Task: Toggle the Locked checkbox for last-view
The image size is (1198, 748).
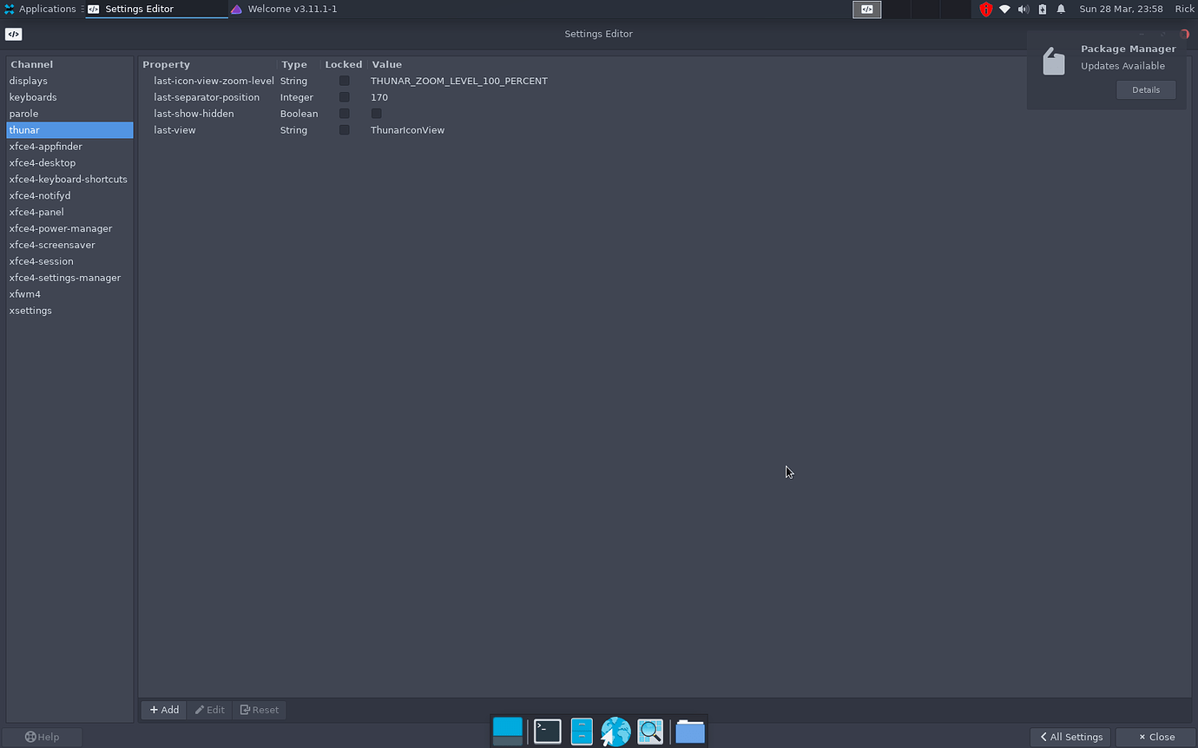Action: coord(344,129)
